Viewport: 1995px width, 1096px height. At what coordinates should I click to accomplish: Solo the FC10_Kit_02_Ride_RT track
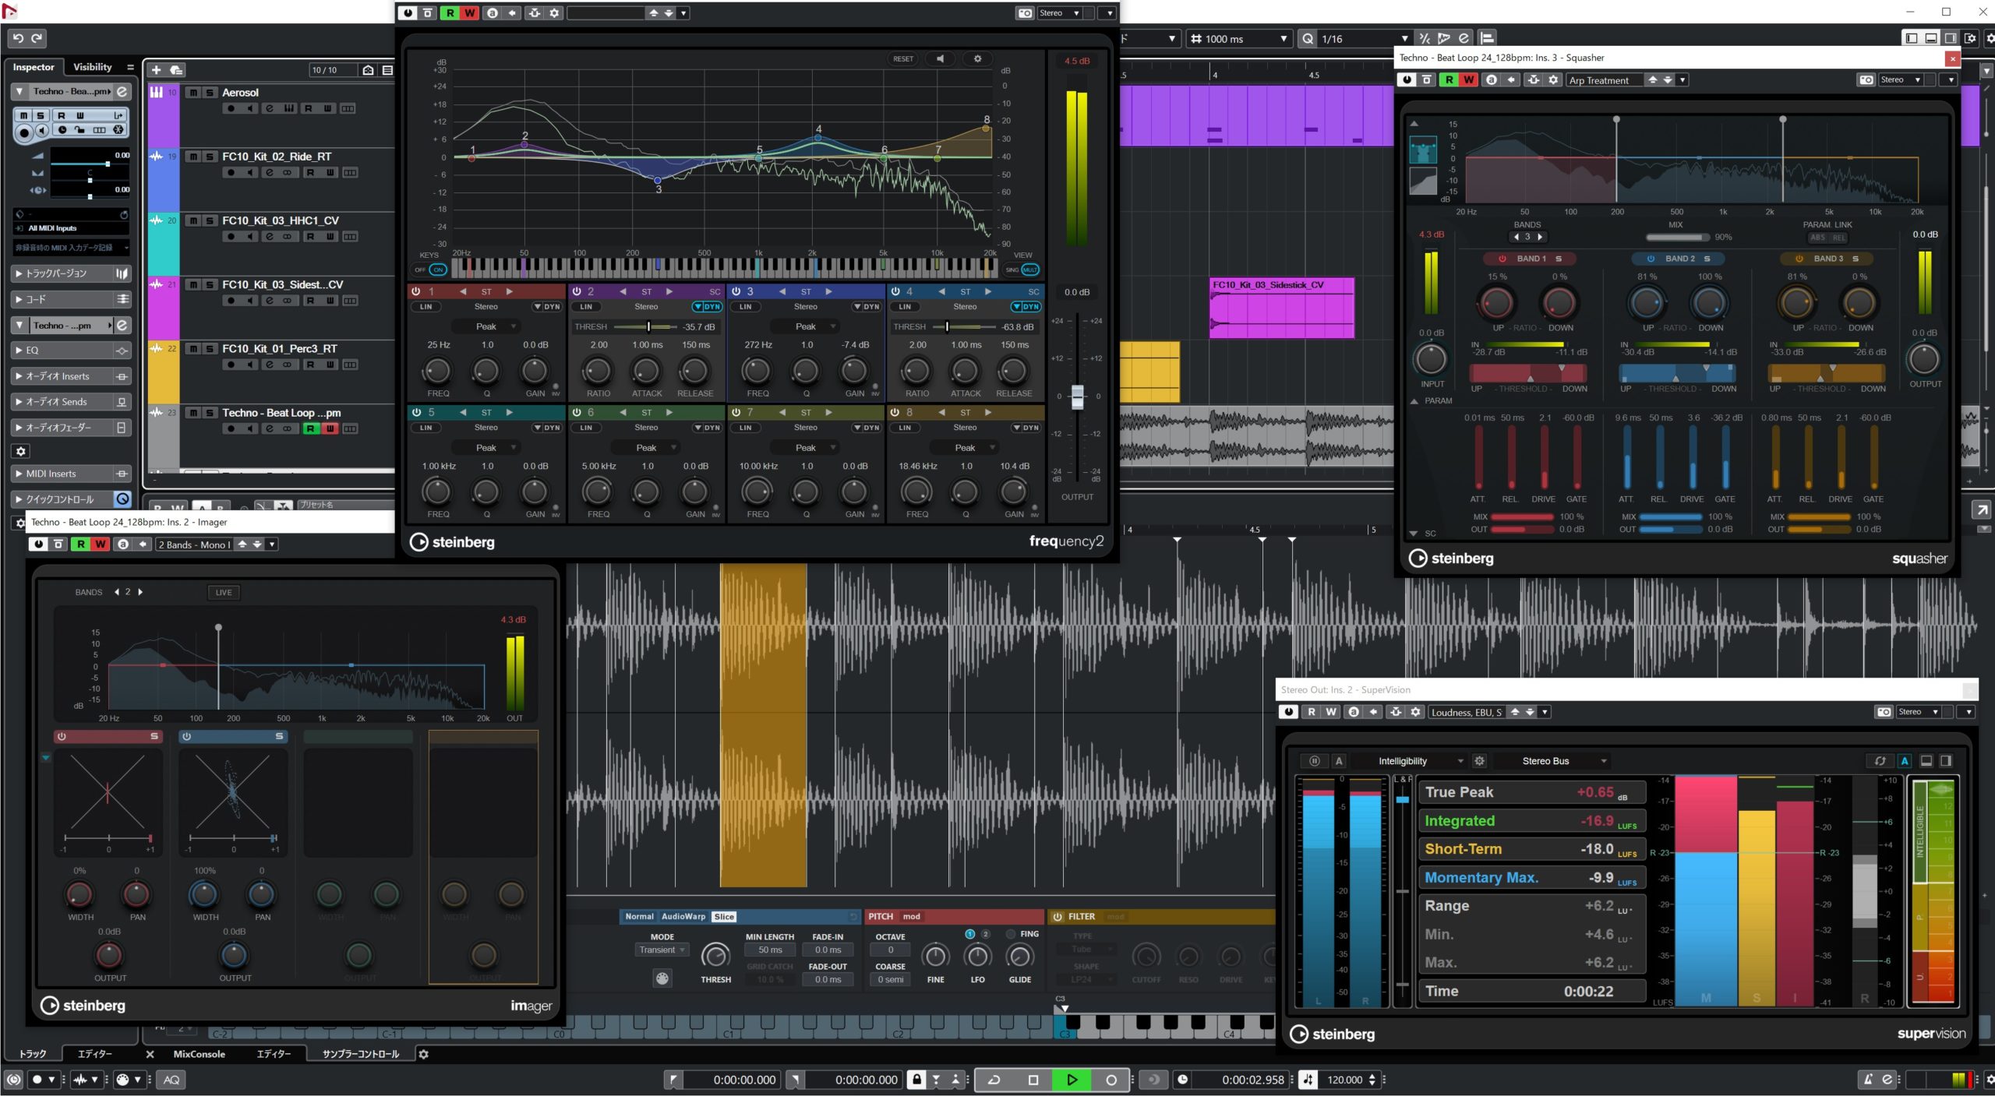(209, 157)
